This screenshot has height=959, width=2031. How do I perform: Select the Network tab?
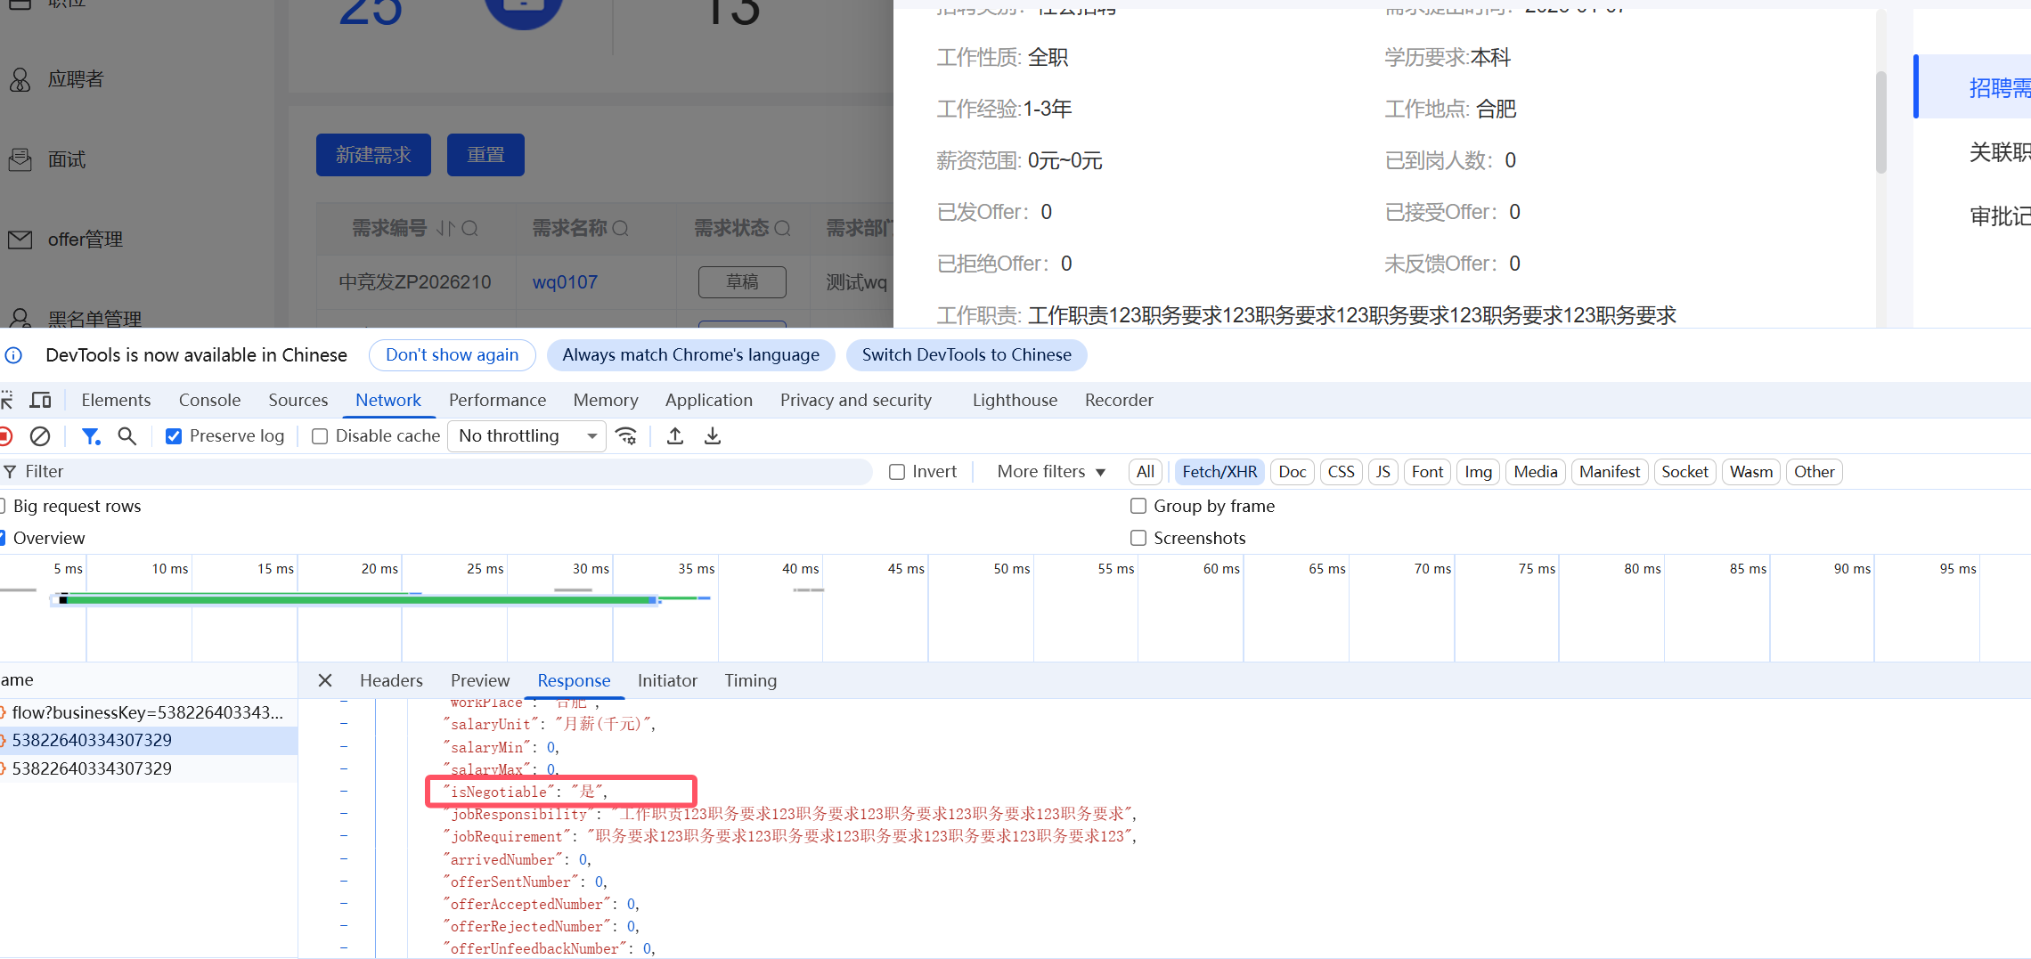coord(388,400)
